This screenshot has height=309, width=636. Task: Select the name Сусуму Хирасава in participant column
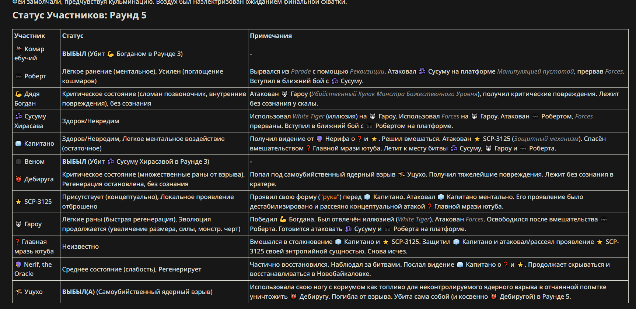30,121
